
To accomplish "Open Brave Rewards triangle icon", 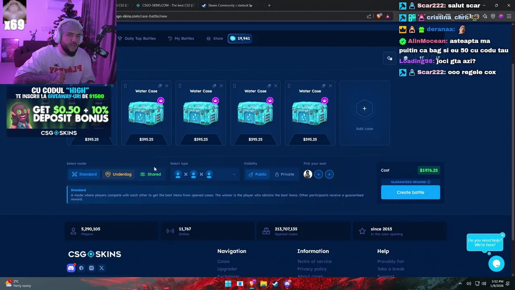I will point(387,16).
